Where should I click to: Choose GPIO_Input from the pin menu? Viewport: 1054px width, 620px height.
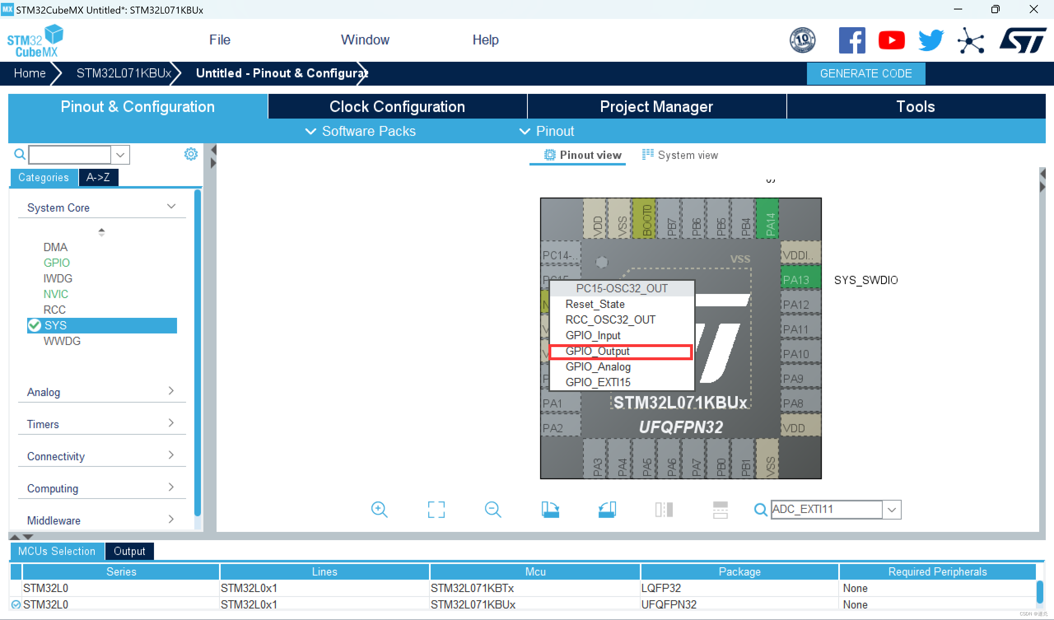point(622,335)
